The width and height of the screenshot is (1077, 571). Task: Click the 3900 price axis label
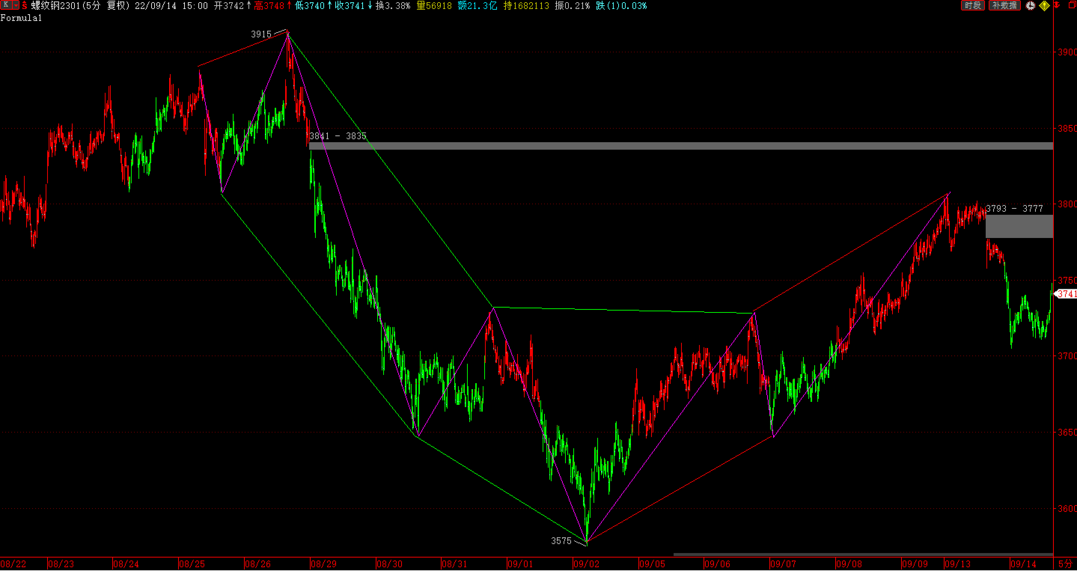(x=1067, y=52)
